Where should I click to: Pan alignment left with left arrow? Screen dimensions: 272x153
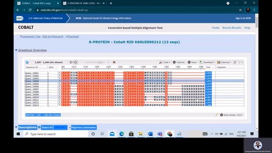pos(71,62)
